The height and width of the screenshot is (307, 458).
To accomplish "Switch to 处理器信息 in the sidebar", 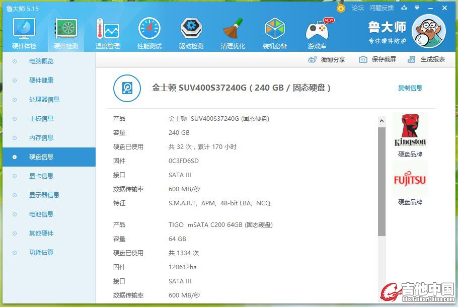I will pyautogui.click(x=44, y=100).
